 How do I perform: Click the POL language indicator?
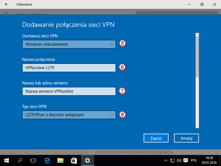click(x=194, y=160)
